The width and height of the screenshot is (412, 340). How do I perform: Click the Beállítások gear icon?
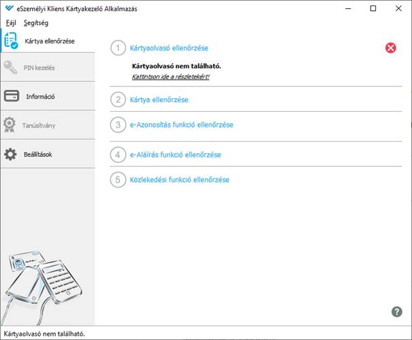tap(10, 154)
